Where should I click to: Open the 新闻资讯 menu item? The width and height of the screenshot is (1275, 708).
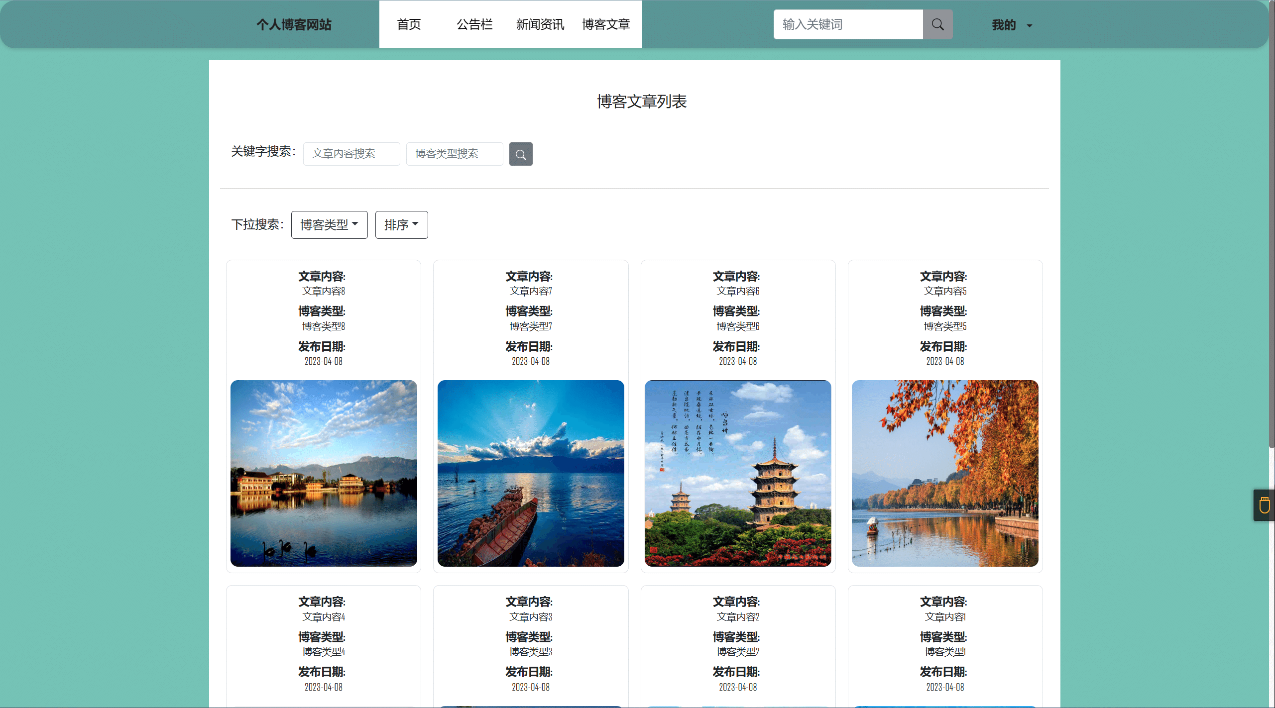[540, 24]
